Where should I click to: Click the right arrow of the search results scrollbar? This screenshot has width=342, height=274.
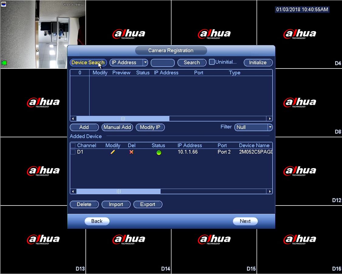click(x=270, y=119)
